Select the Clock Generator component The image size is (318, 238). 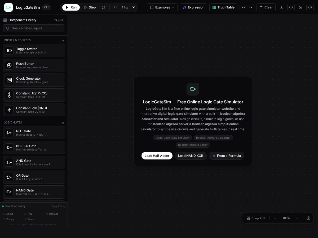(34, 80)
